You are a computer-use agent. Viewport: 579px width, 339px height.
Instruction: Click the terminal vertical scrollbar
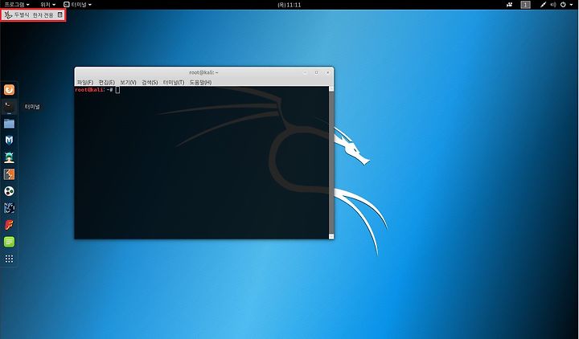pos(331,162)
